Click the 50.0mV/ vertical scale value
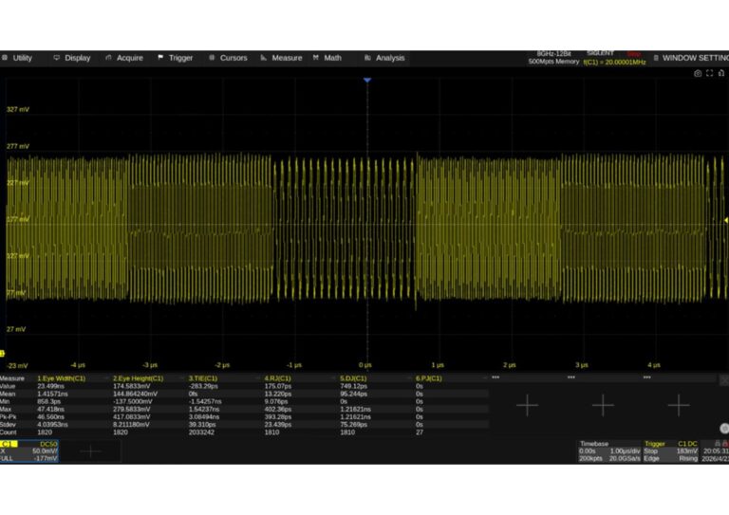 pyautogui.click(x=46, y=451)
